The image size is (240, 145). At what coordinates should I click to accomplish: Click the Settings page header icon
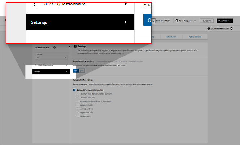click(75, 47)
